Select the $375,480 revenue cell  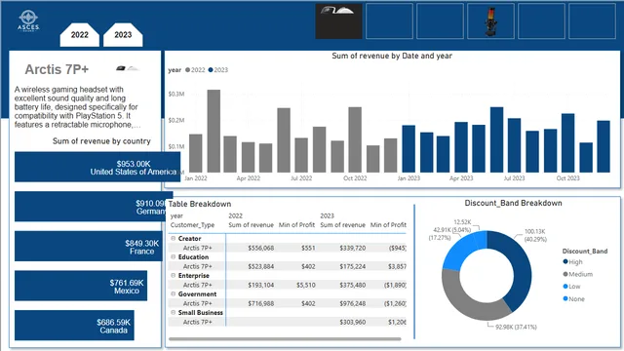[352, 285]
